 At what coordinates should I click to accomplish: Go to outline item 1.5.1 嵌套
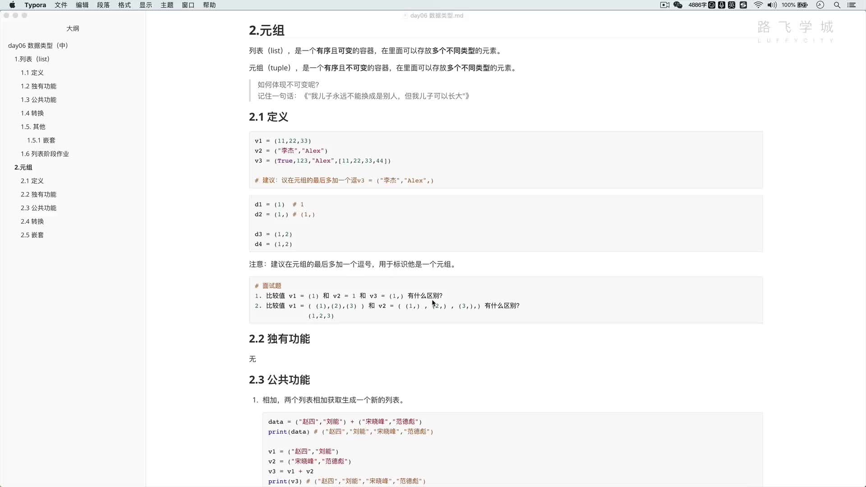41,140
